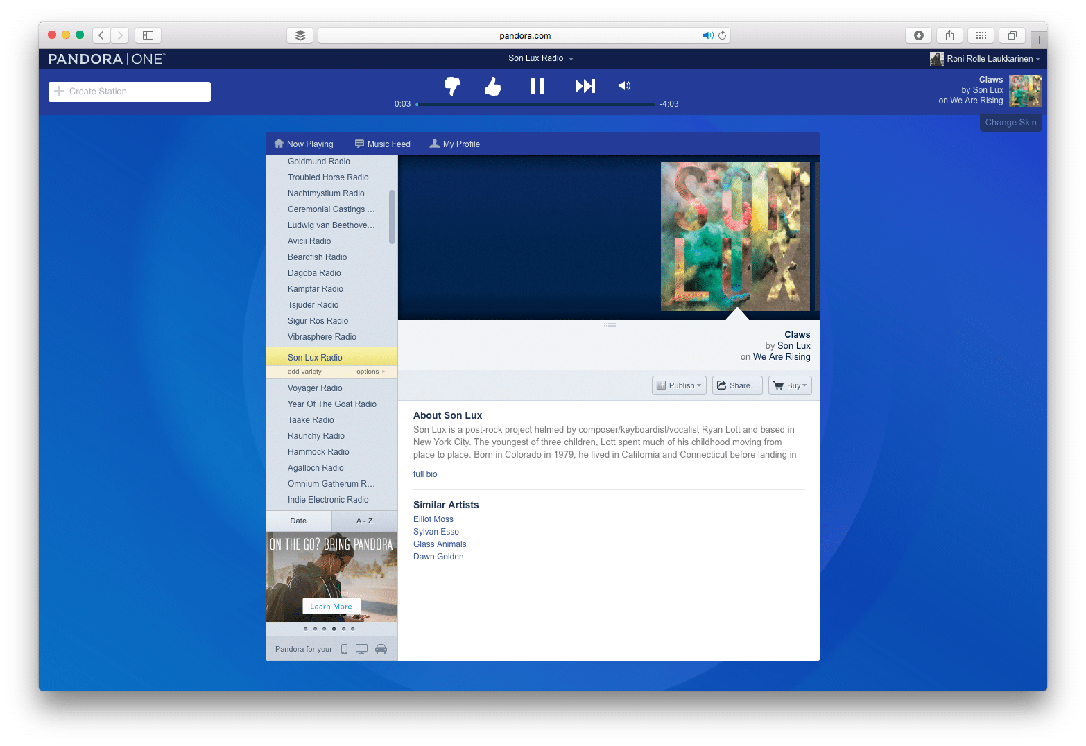The image size is (1086, 746).
Task: Open similar artist Dawn Golden
Action: 438,557
